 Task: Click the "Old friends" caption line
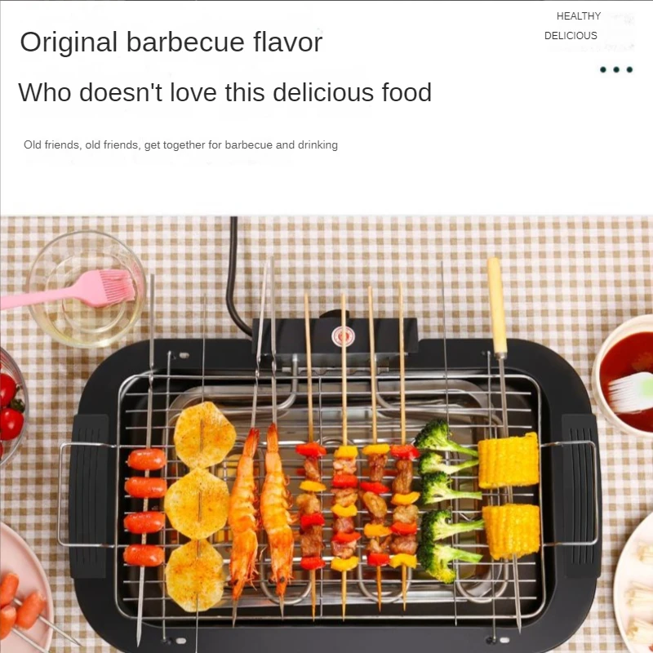(180, 145)
